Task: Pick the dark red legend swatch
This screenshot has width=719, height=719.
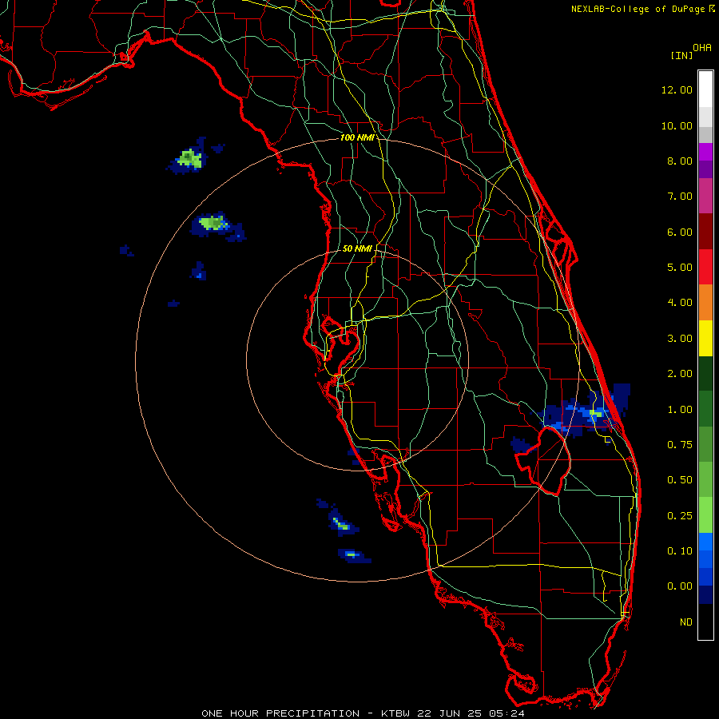Action: point(705,232)
